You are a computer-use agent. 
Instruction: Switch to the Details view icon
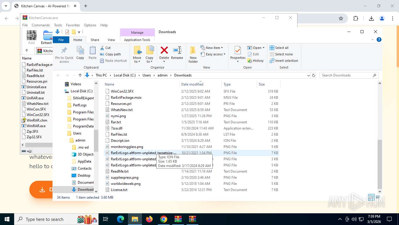point(371,197)
